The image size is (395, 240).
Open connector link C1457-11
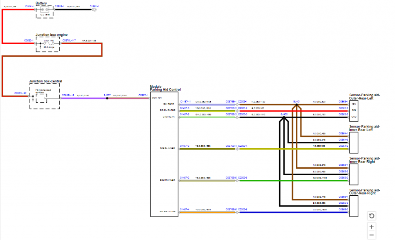[185, 102]
